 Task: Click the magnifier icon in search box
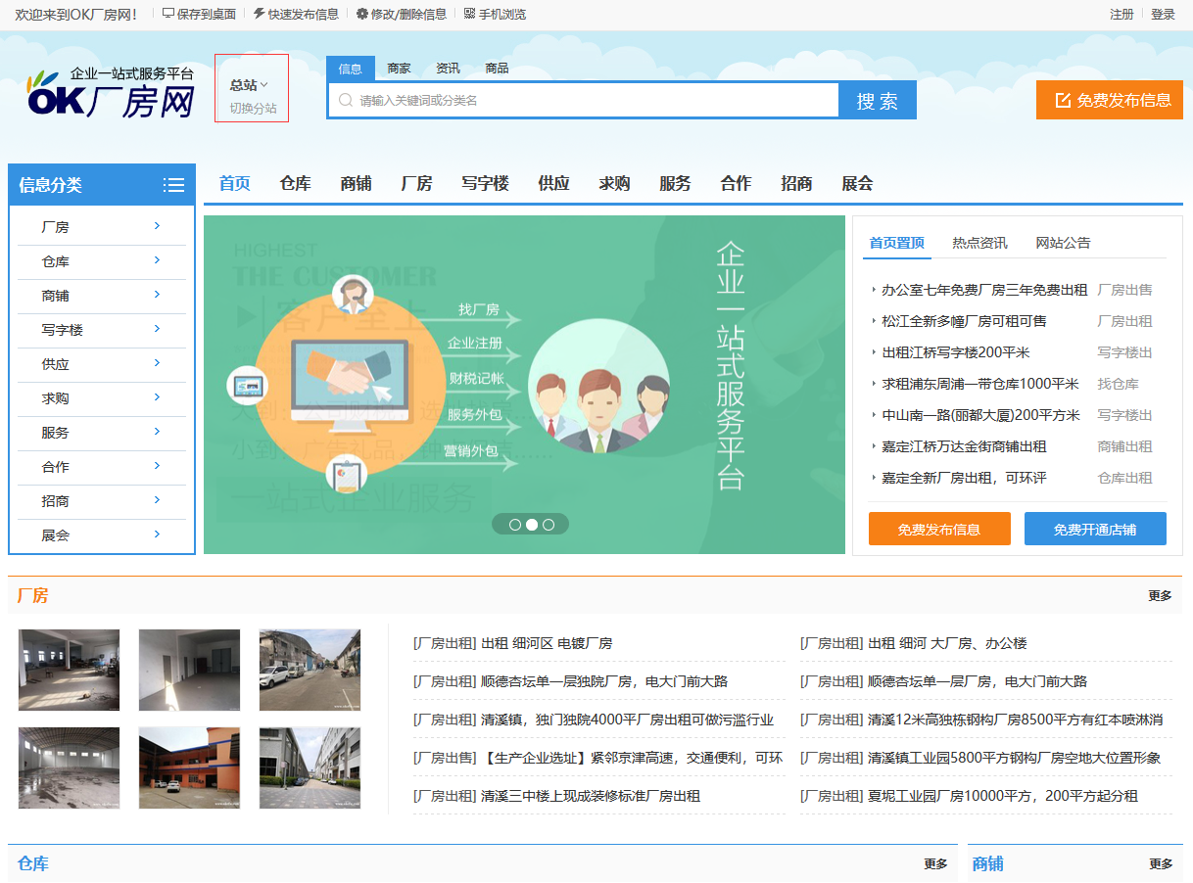click(x=345, y=100)
